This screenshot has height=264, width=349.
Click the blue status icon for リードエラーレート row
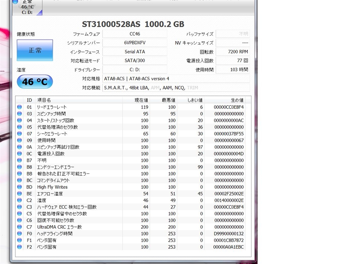click(x=19, y=107)
